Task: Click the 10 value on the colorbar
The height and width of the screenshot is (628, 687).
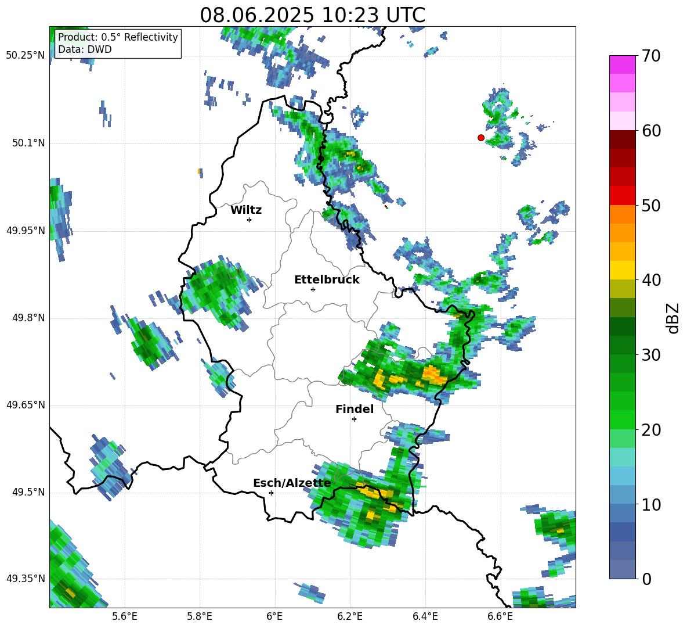Action: tap(651, 504)
